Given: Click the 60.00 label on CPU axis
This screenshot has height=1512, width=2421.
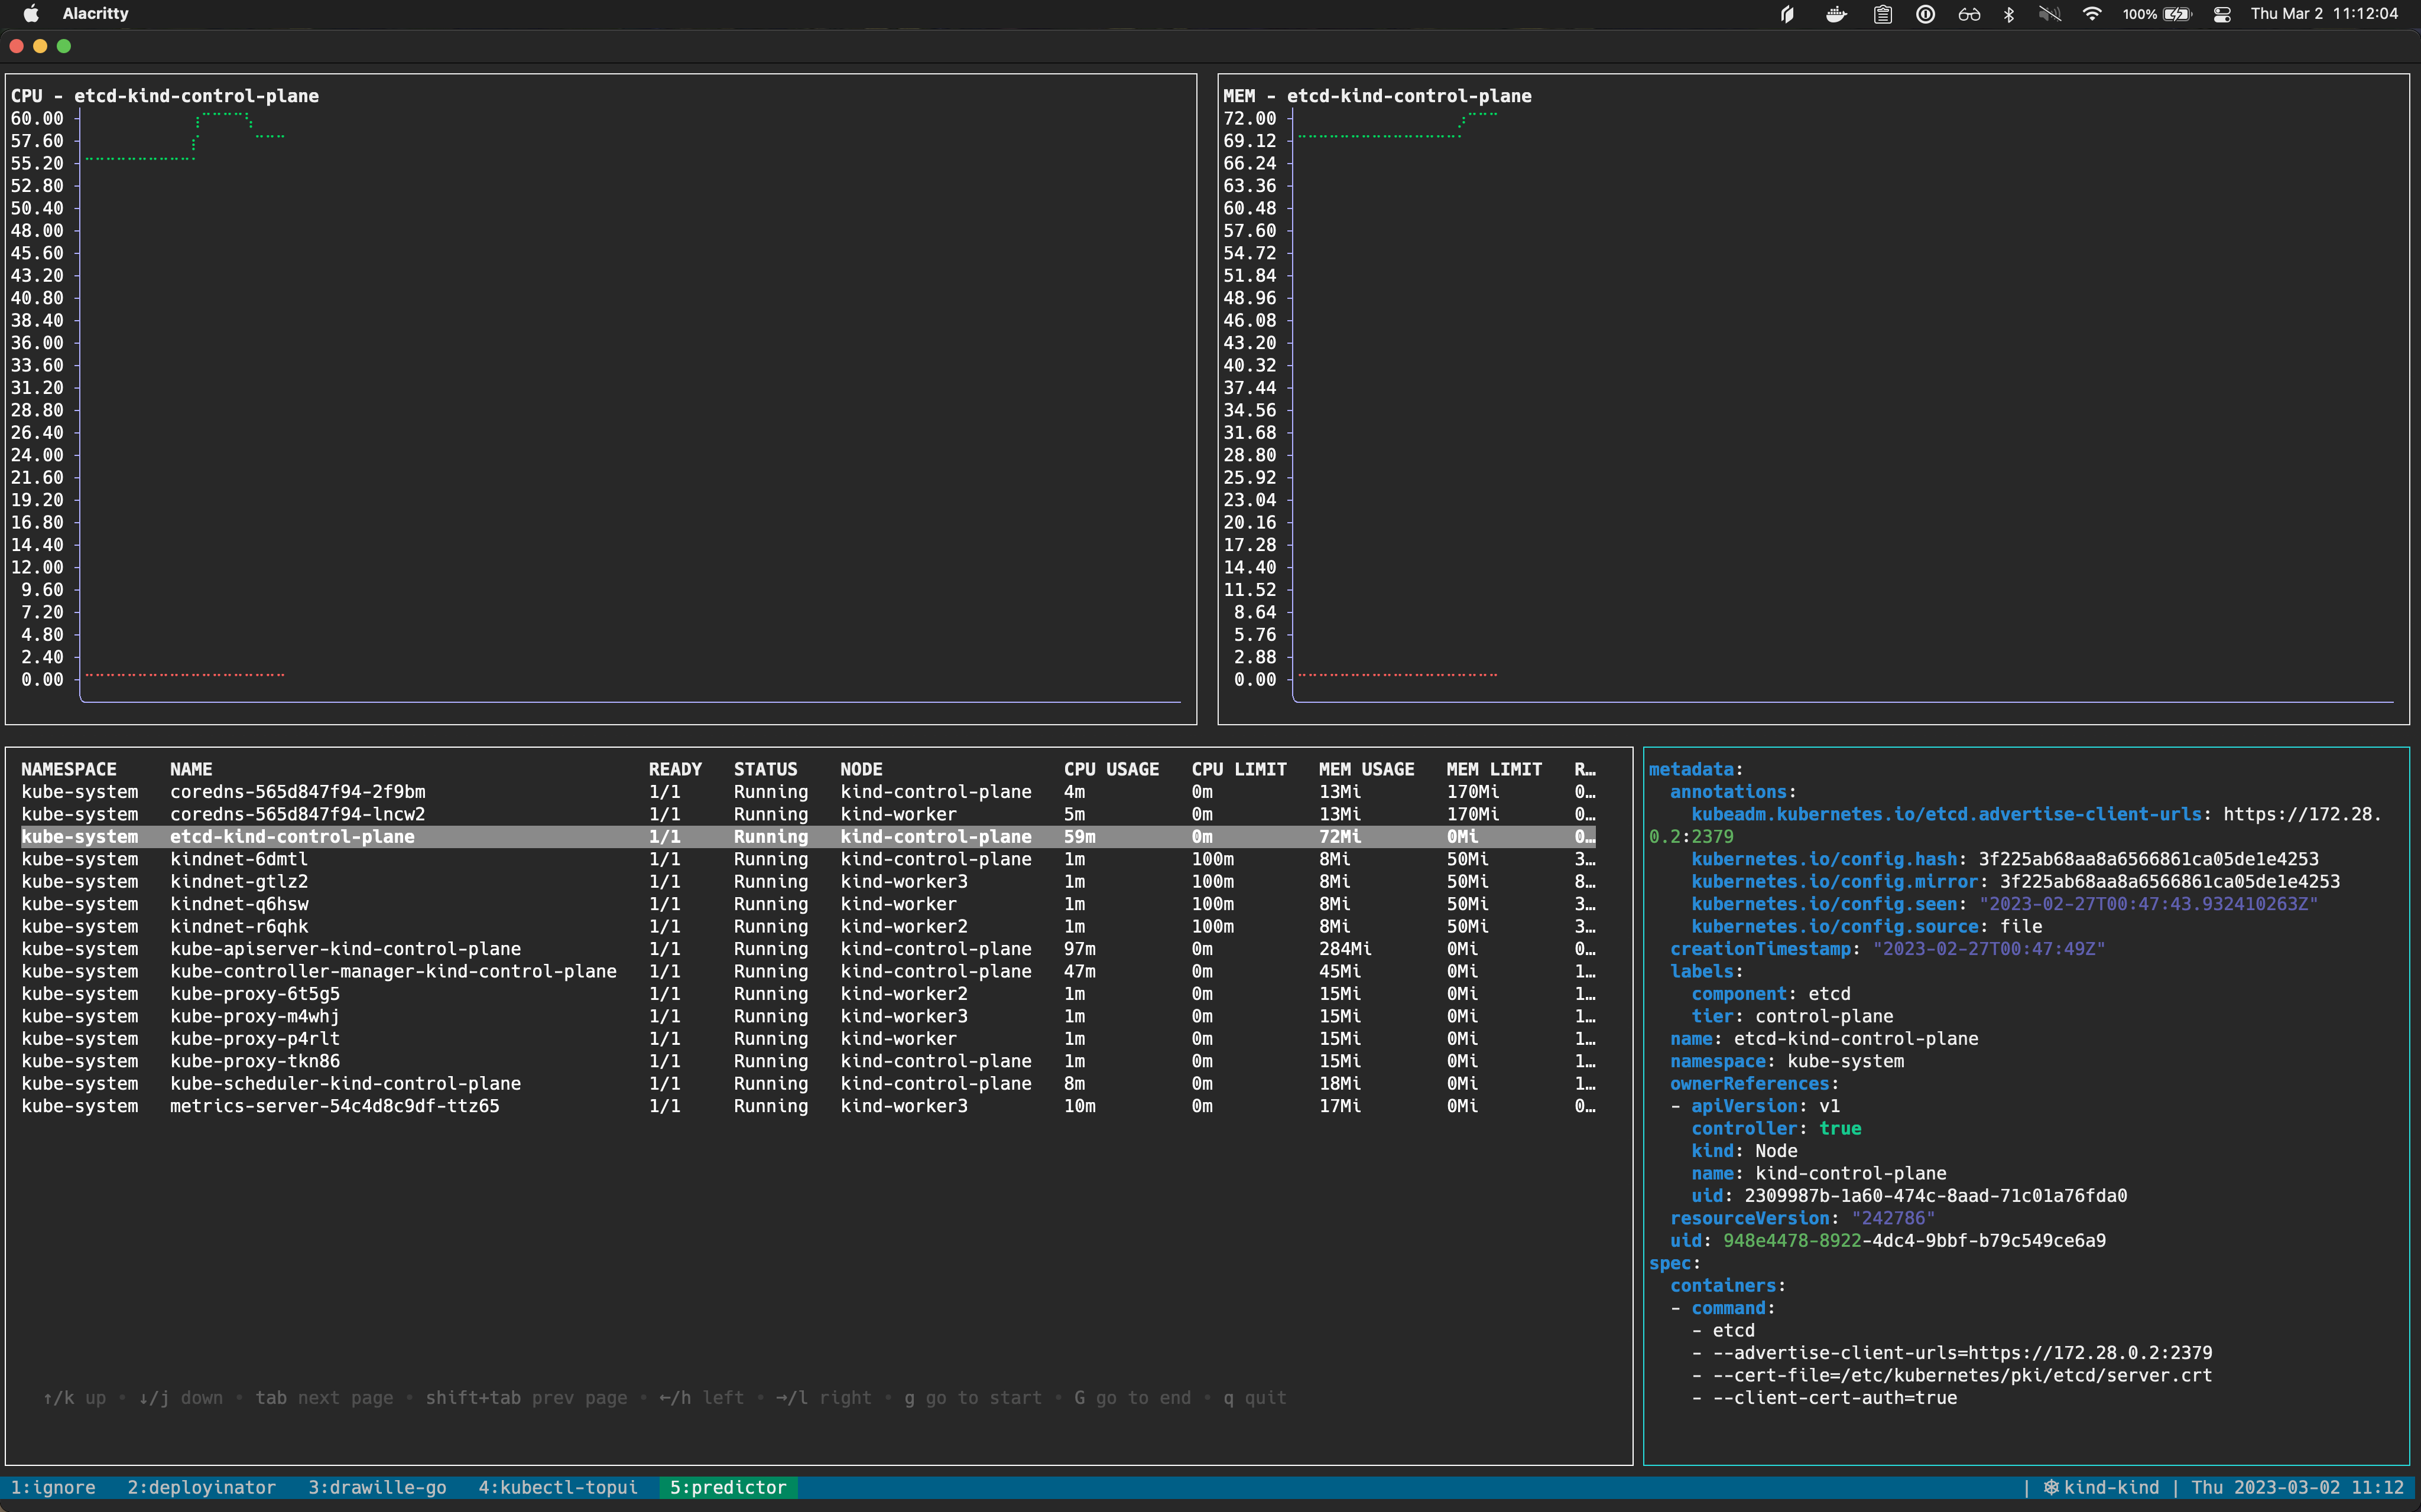Looking at the screenshot, I should pos(37,118).
